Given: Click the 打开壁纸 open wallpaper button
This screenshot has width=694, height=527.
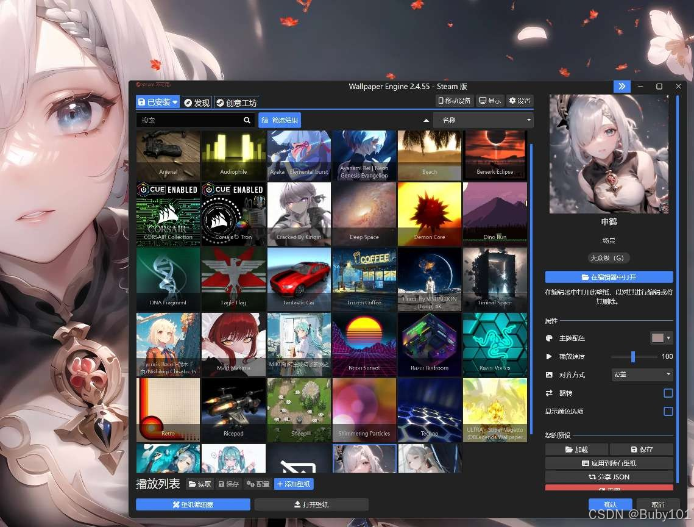Looking at the screenshot, I should click(311, 504).
